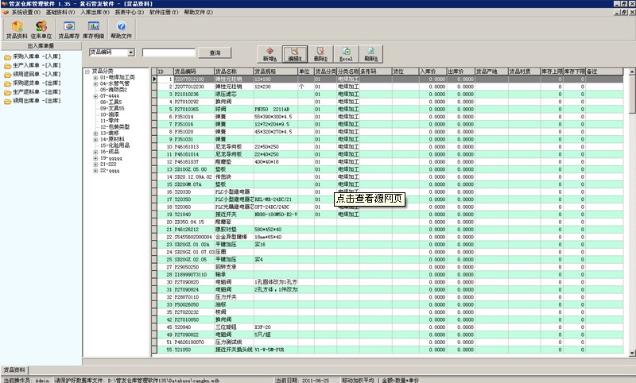Screen dimensions: 636x383
Task: Click the grid vertical scrollbar thumb
Action: [632, 94]
